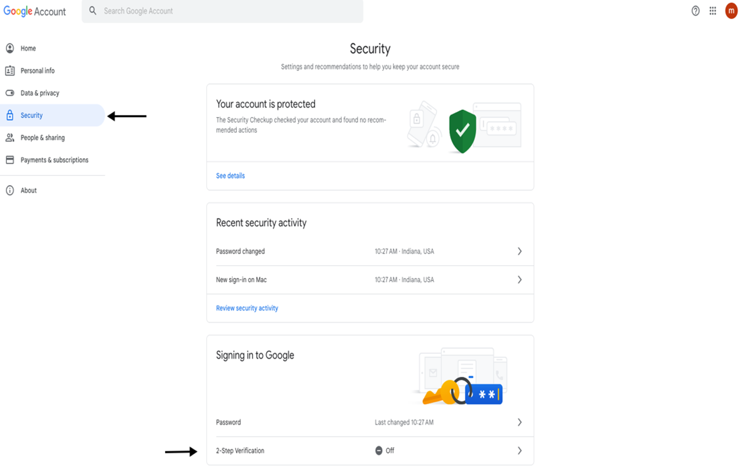Click the Data & privacy toggle icon
Image resolution: width=743 pixels, height=470 pixels.
pos(10,93)
